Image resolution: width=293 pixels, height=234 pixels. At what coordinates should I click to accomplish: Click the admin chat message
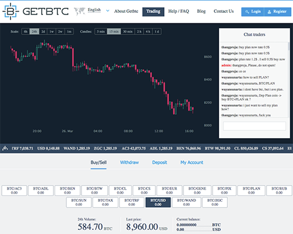[x=248, y=66]
